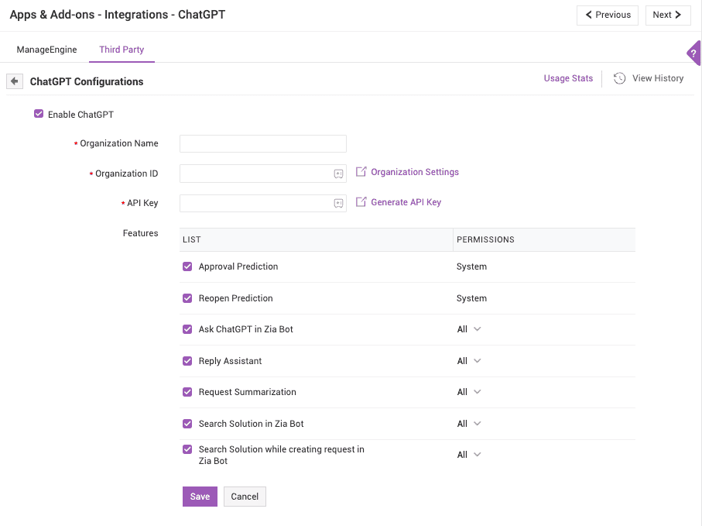Go to the Next integration page
Viewport: 702px width, 526px height.
click(x=667, y=15)
